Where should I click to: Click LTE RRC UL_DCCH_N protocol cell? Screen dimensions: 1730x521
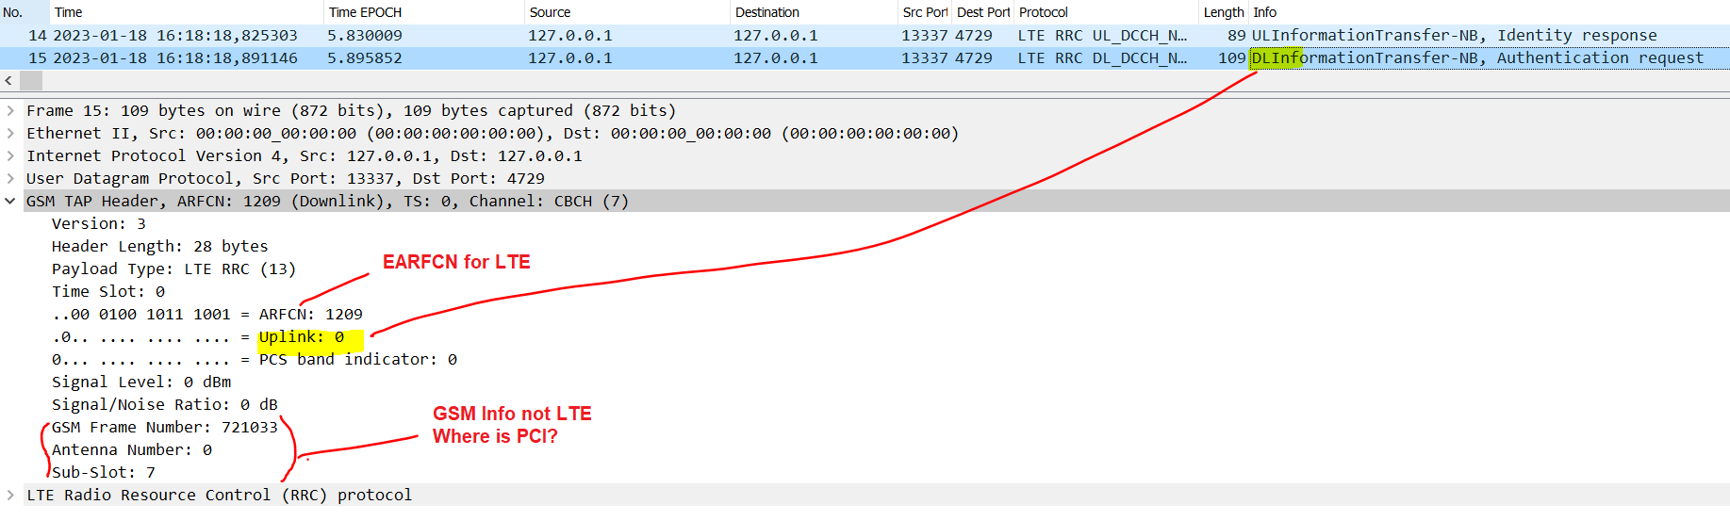click(x=1102, y=35)
